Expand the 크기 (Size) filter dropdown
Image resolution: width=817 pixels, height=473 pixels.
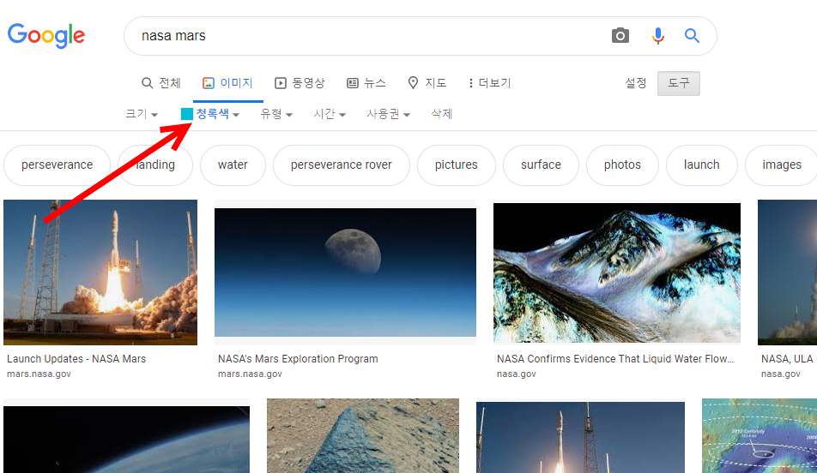(142, 113)
